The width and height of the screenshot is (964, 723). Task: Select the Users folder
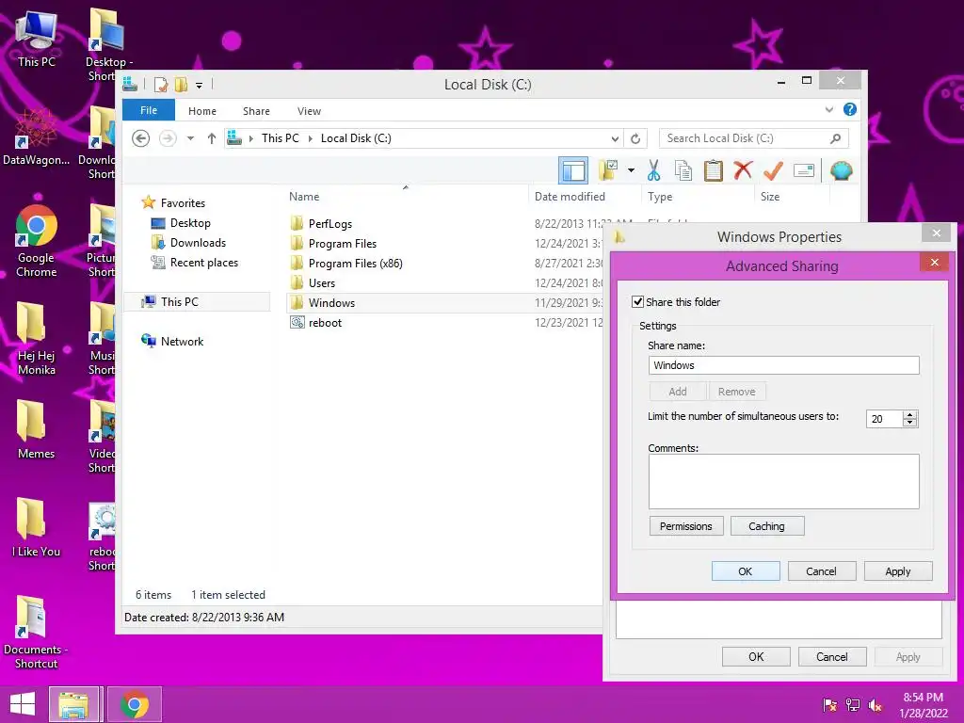[322, 282]
